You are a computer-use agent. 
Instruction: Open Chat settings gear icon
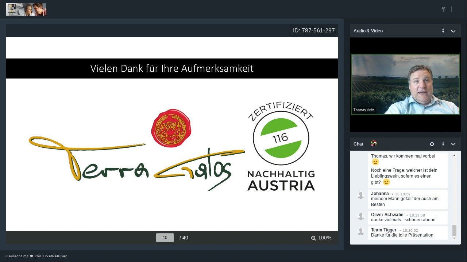click(432, 144)
